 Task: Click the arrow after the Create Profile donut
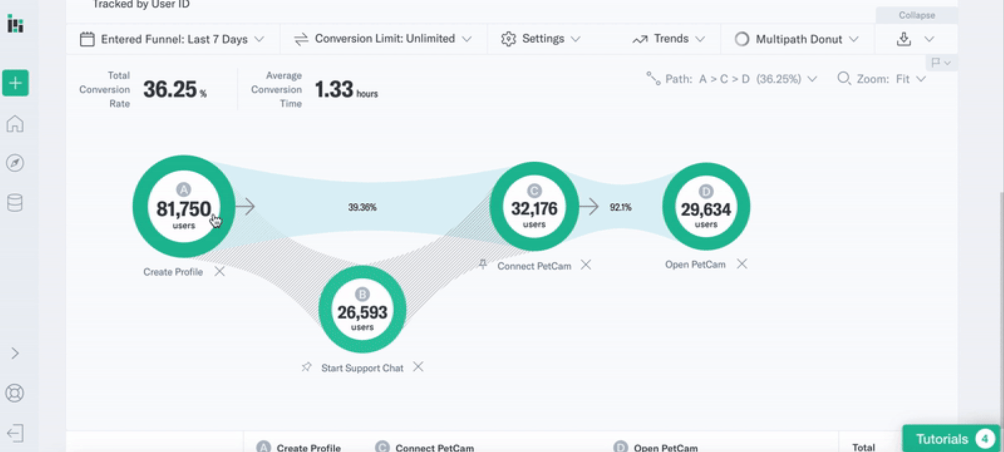[245, 206]
